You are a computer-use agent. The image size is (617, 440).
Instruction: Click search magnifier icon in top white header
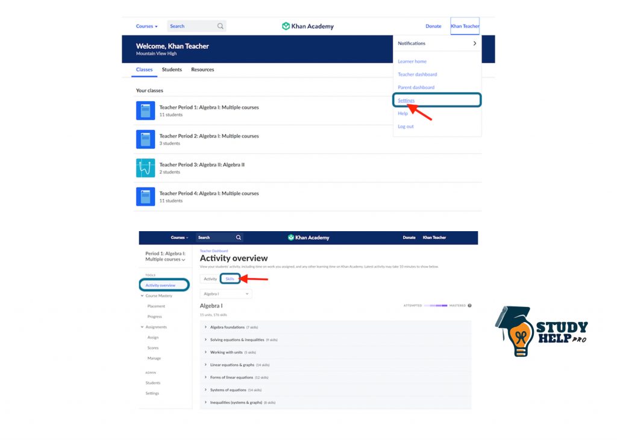[x=221, y=26]
